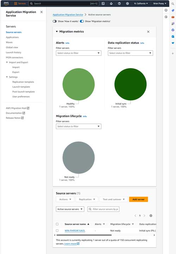Viewport: 176px width, 254px height.
Task: Select Launch history in sidebar
Action: pos(14,52)
